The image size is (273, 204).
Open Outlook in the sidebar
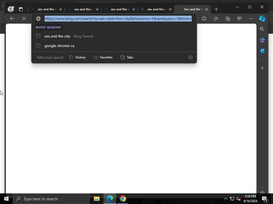click(262, 51)
